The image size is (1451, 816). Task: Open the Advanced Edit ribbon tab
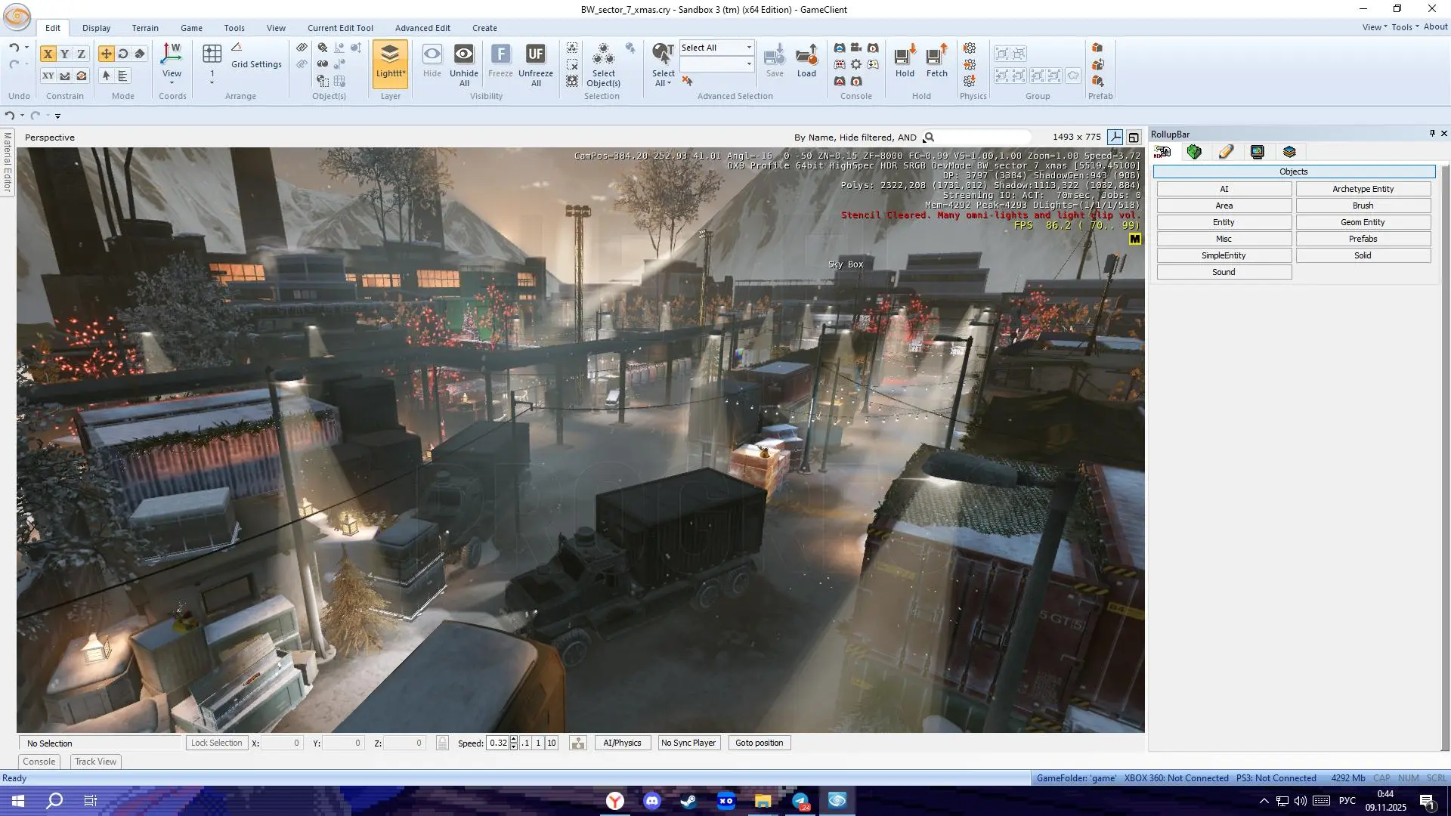coord(422,28)
